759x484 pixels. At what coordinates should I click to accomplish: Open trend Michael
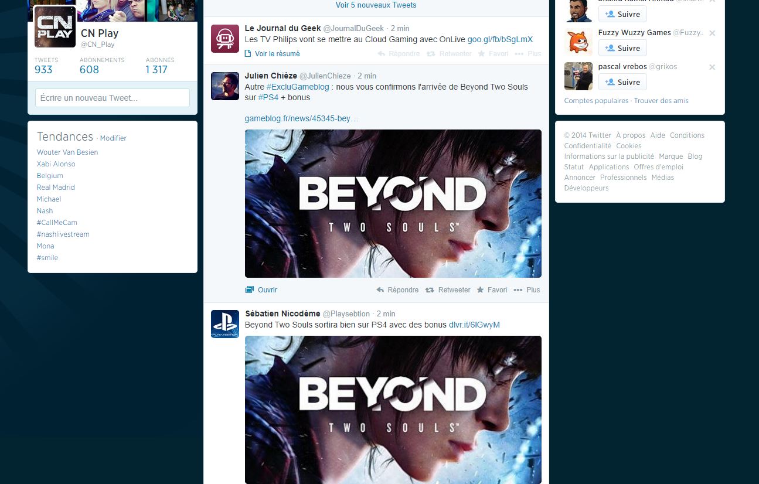coord(49,199)
